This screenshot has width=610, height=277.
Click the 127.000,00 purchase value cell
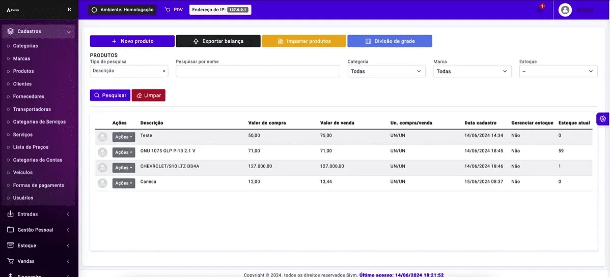[260, 166]
